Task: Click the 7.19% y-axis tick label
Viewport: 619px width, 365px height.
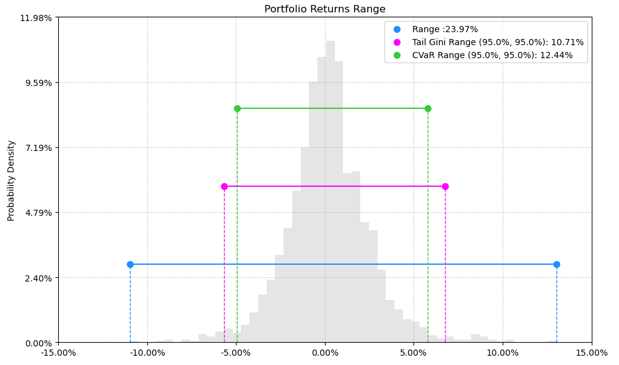Action: (x=38, y=148)
